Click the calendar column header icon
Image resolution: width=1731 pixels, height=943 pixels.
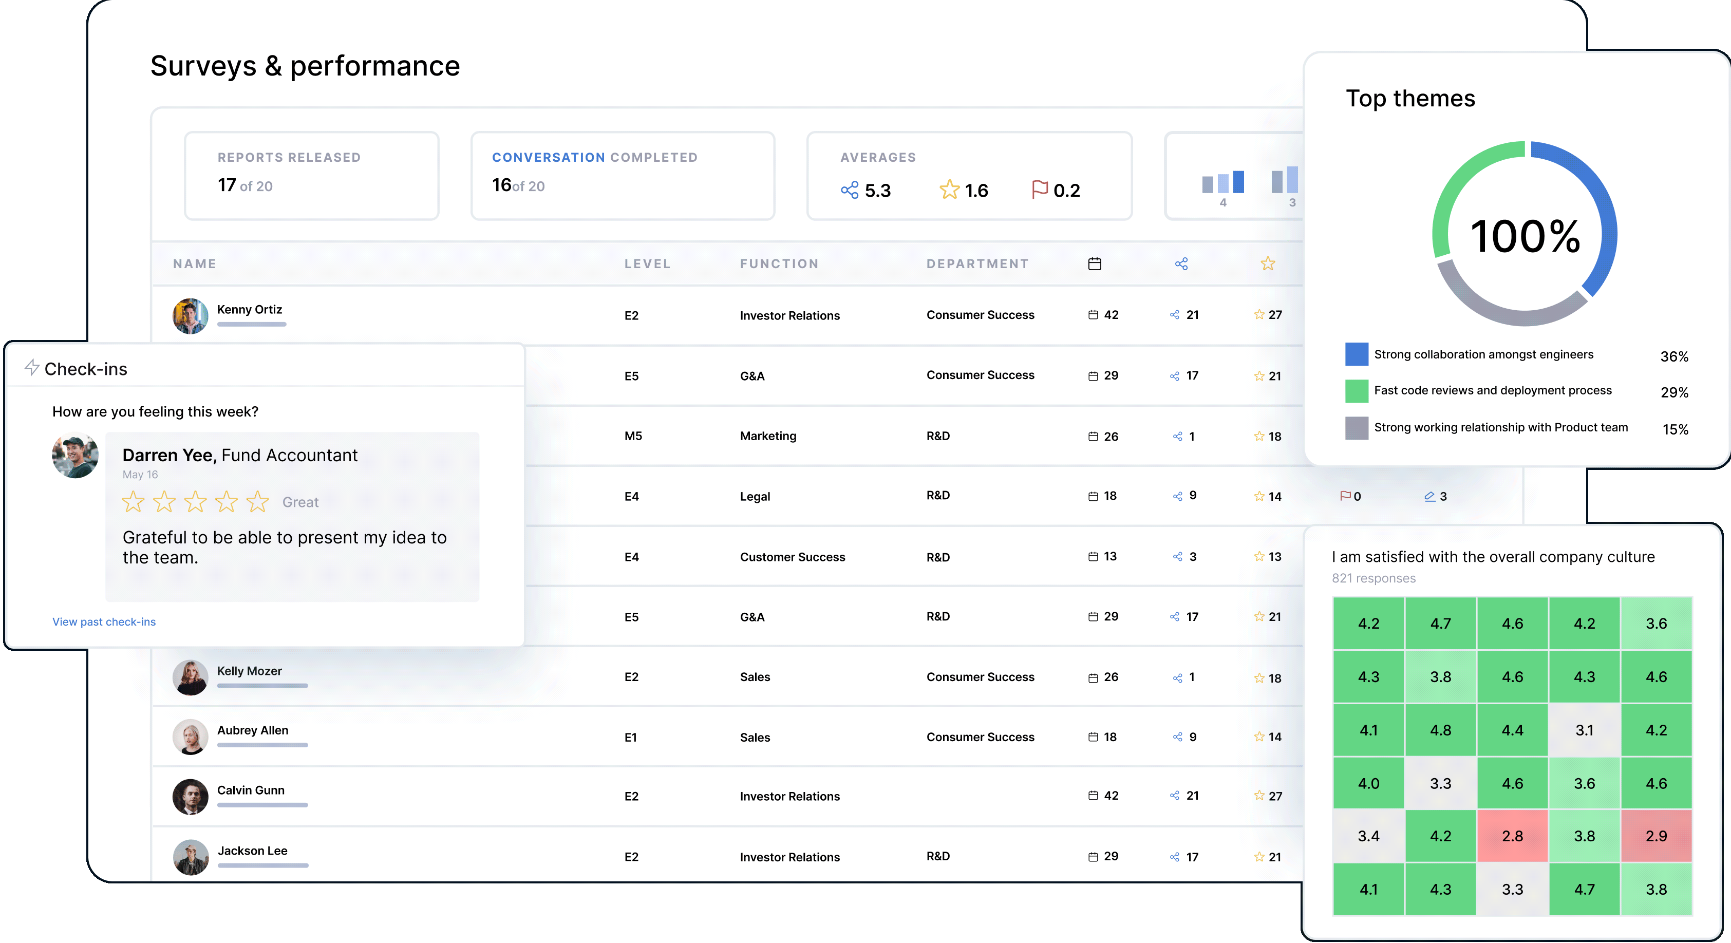[x=1095, y=263]
